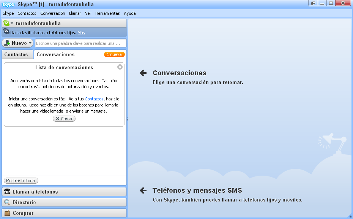Open the Más link about unlimited calls

tap(81, 33)
